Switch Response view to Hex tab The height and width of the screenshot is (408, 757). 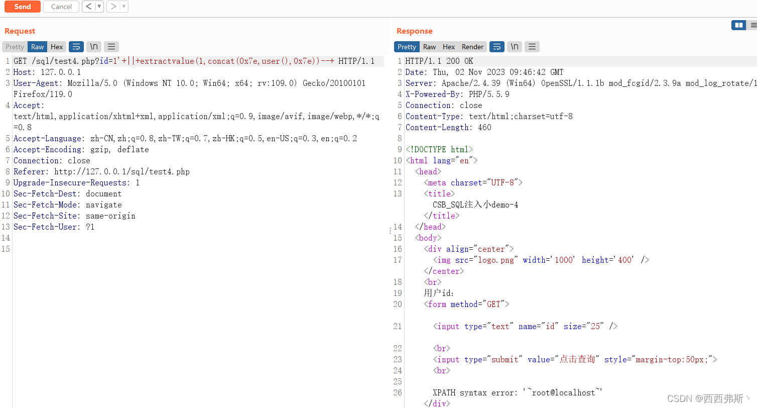[449, 47]
